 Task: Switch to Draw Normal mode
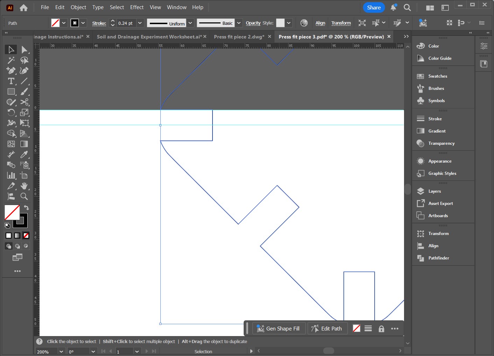pyautogui.click(x=9, y=246)
